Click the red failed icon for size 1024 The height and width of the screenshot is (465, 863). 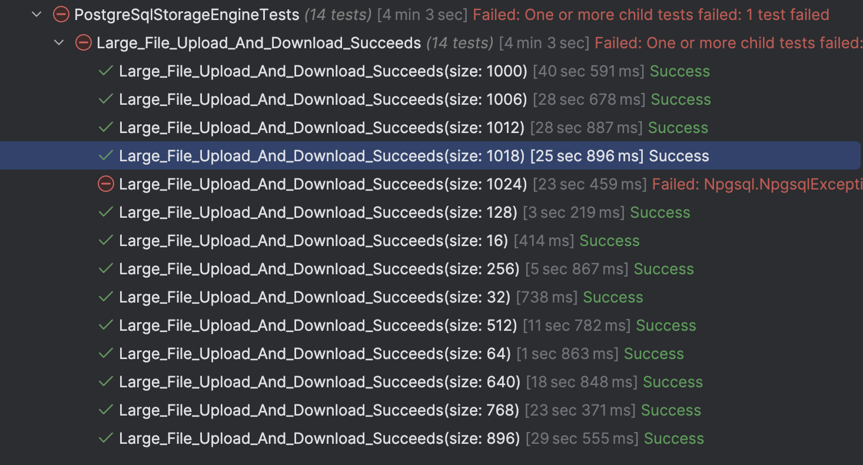tap(105, 184)
